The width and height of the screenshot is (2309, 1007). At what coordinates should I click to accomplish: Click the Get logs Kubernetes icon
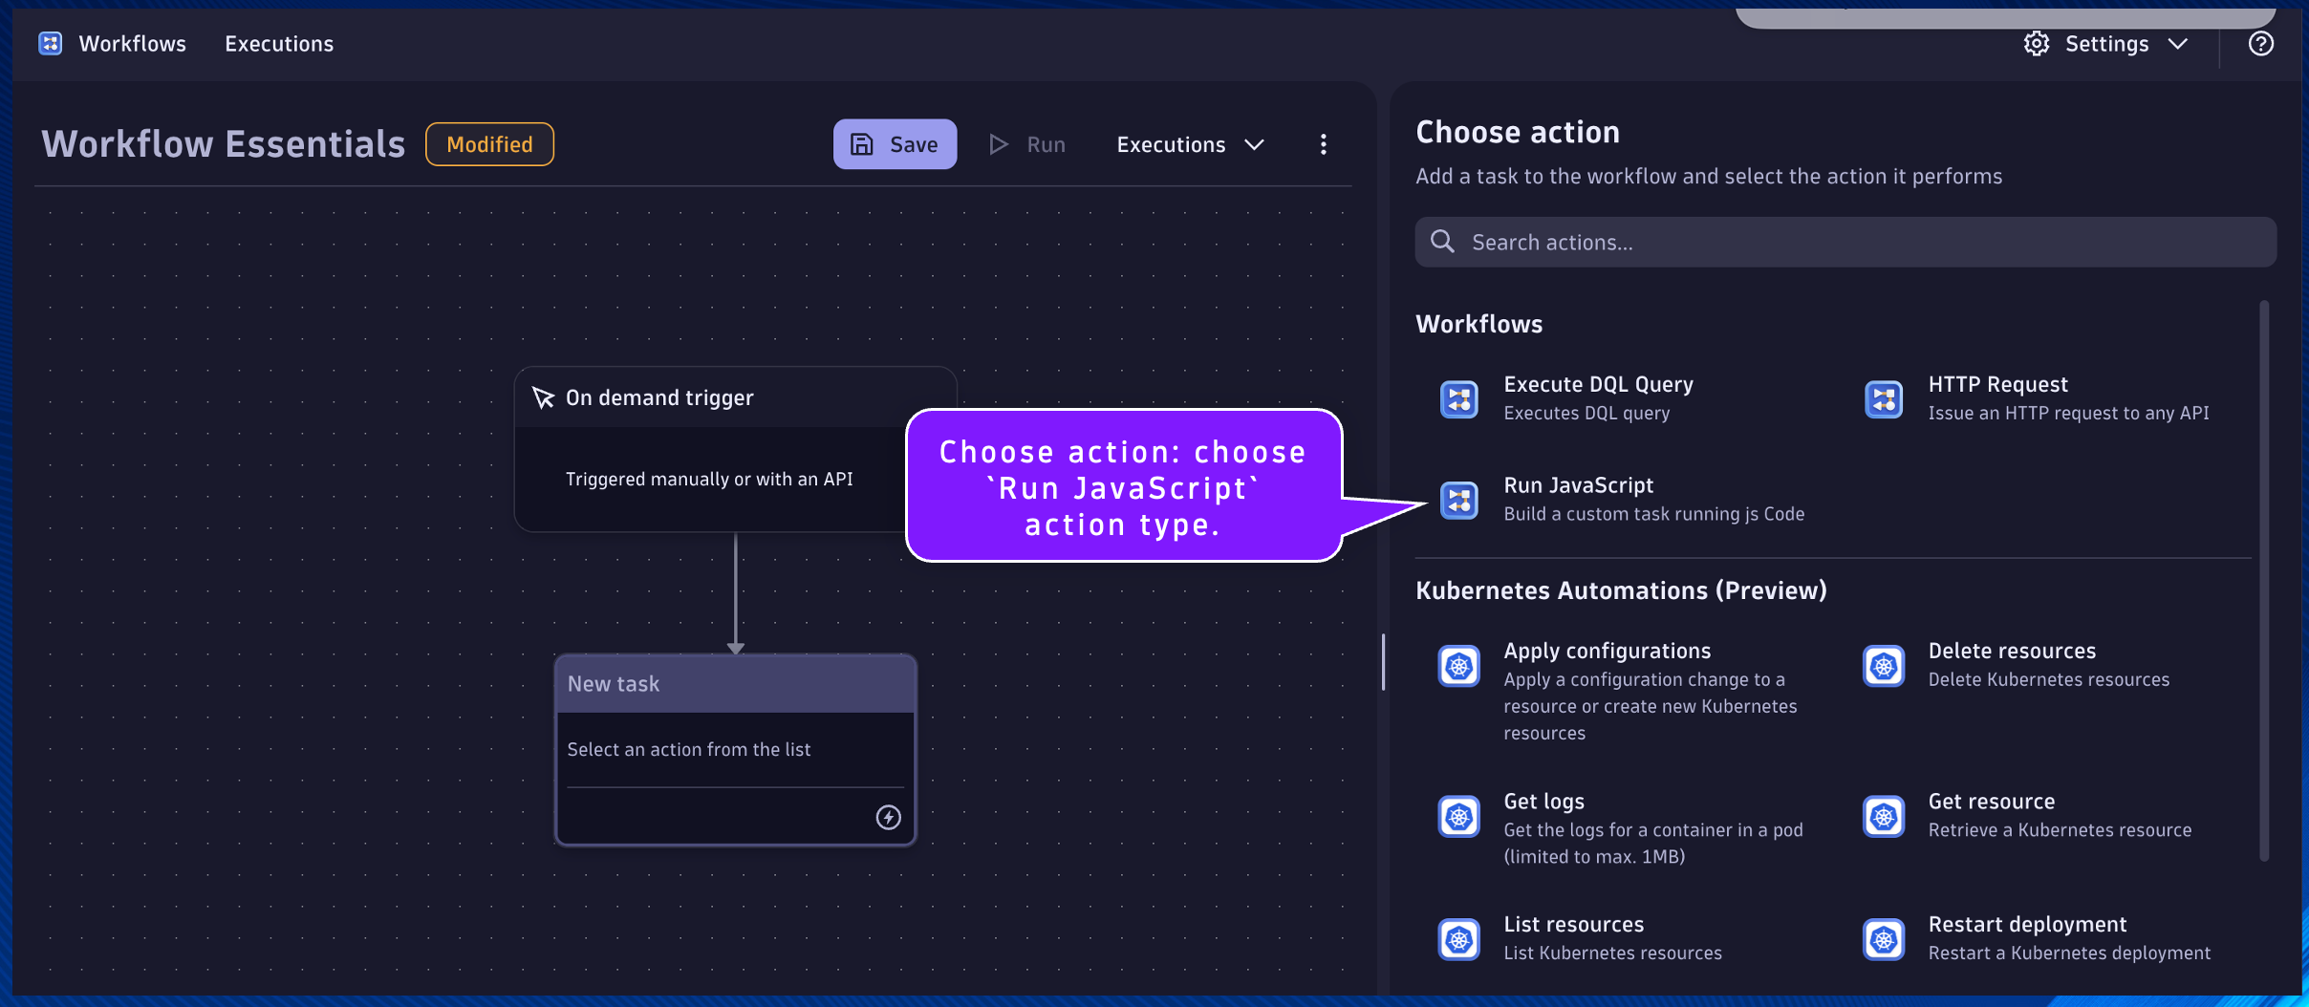1459,817
